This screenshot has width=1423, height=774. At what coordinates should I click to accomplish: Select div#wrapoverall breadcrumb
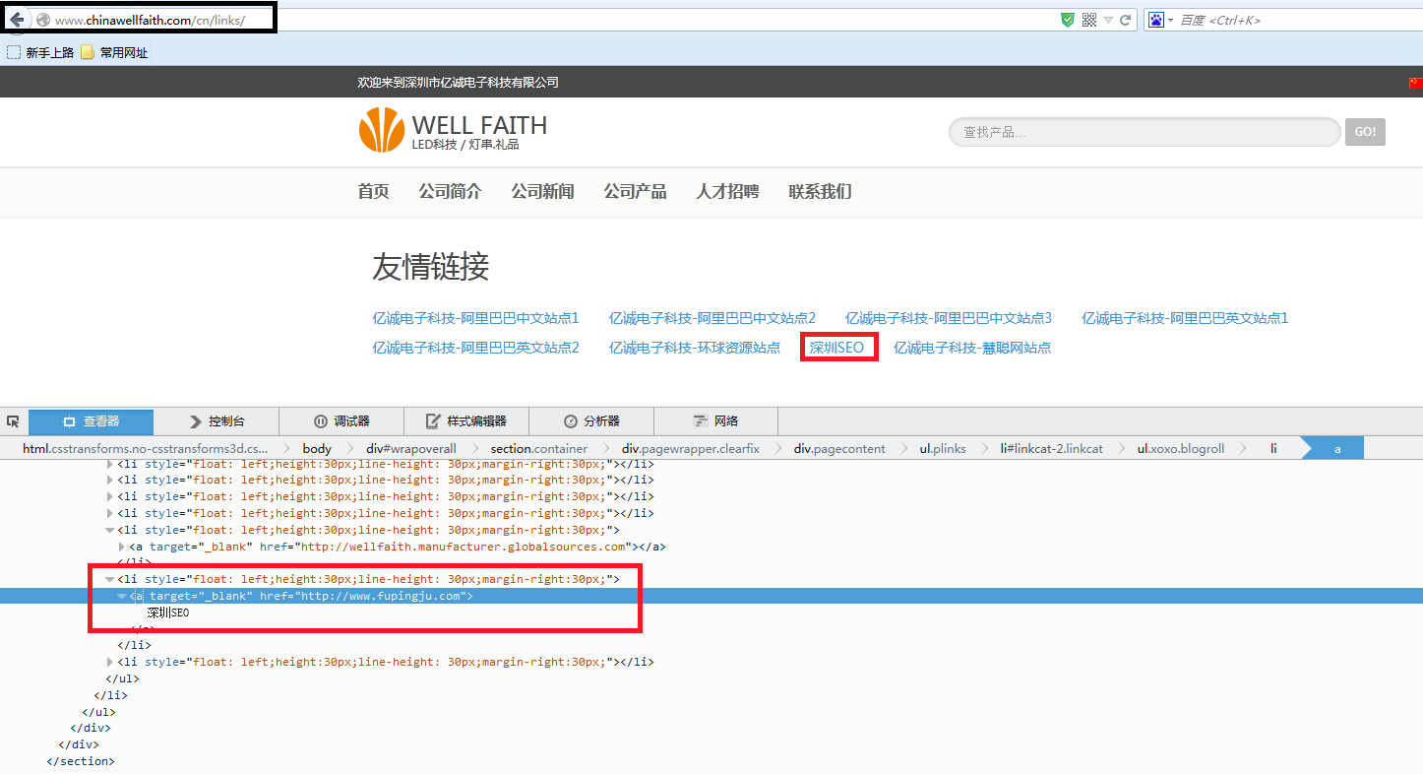tap(411, 448)
